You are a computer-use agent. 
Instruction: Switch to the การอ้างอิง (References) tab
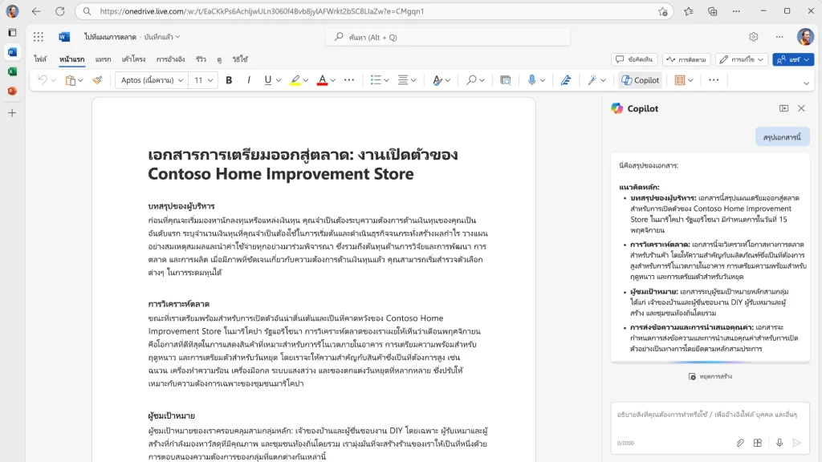170,59
